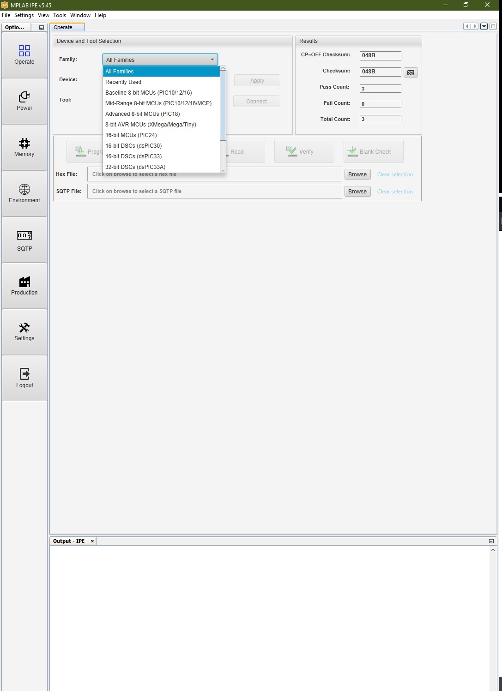Open the Window menu
The height and width of the screenshot is (691, 502).
80,15
